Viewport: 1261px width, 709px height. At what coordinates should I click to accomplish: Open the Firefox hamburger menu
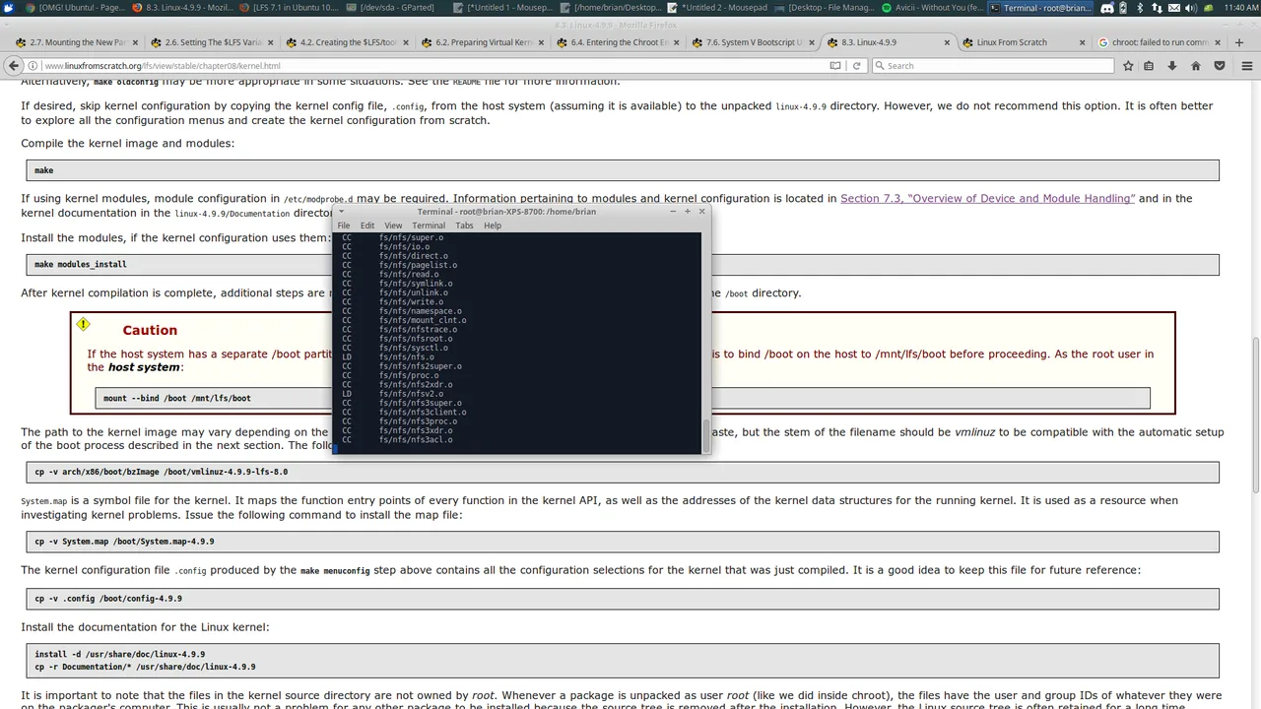pyautogui.click(x=1245, y=66)
